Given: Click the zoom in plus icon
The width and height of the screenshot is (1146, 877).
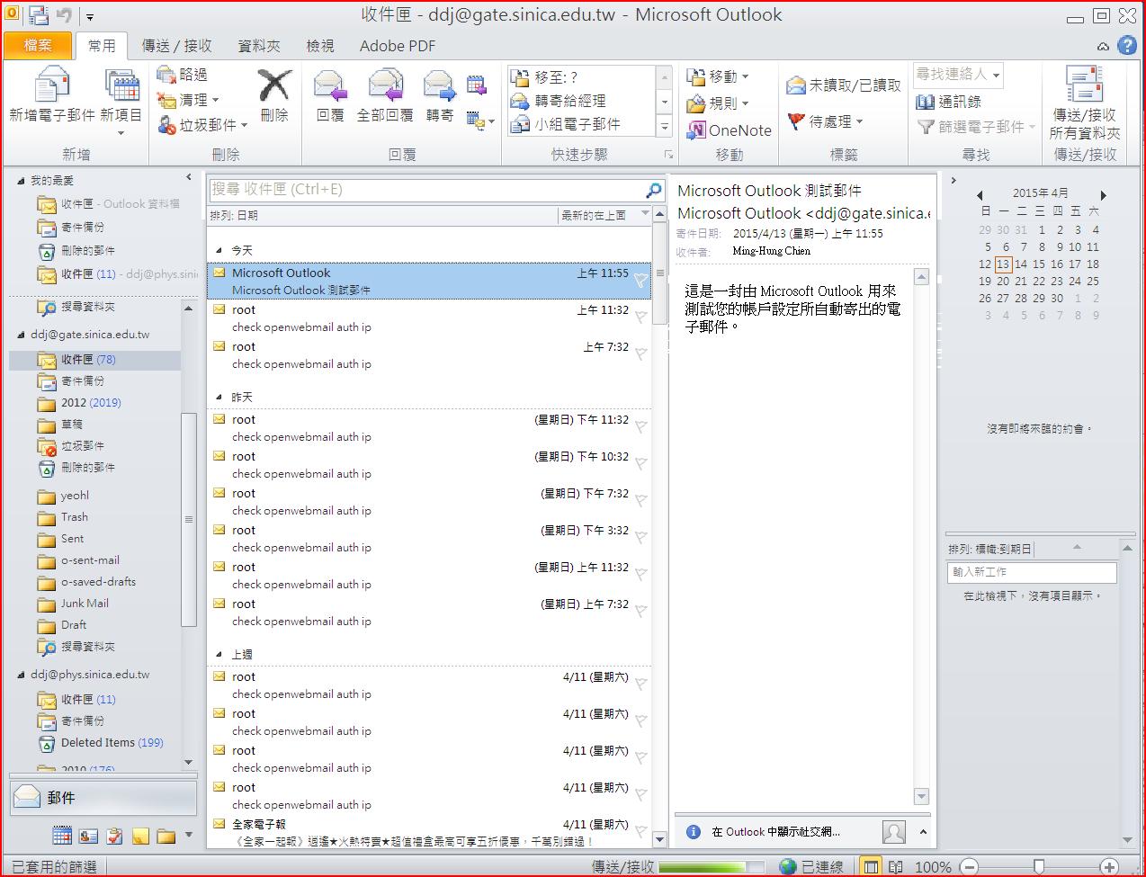Looking at the screenshot, I should [x=1109, y=867].
